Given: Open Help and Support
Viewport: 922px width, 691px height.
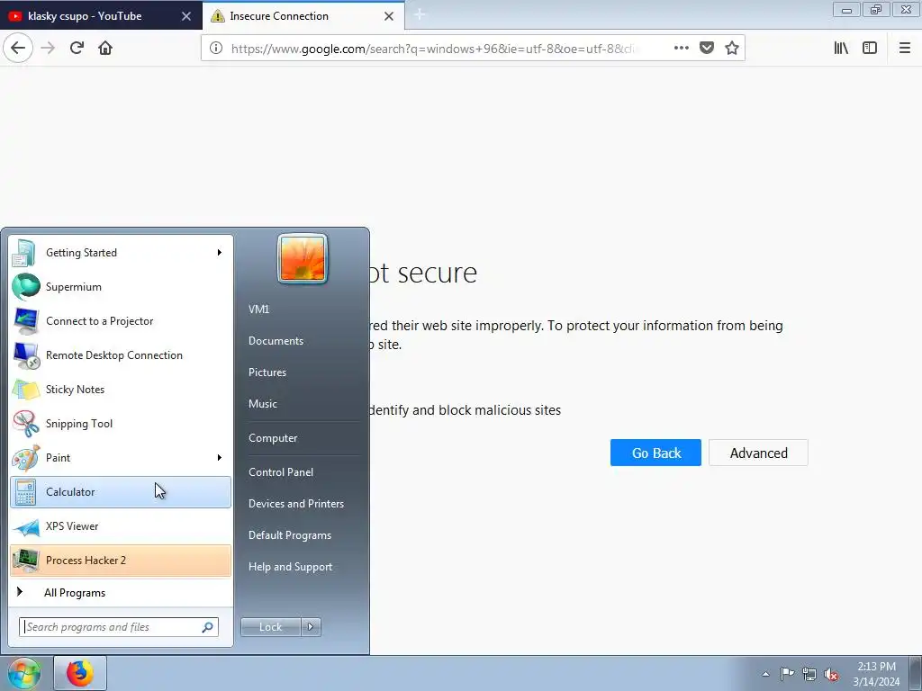Looking at the screenshot, I should point(290,567).
